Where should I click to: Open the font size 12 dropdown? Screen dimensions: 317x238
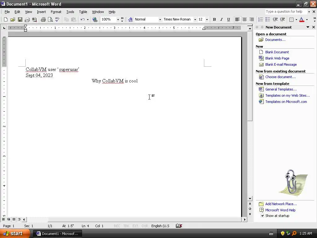pos(207,20)
